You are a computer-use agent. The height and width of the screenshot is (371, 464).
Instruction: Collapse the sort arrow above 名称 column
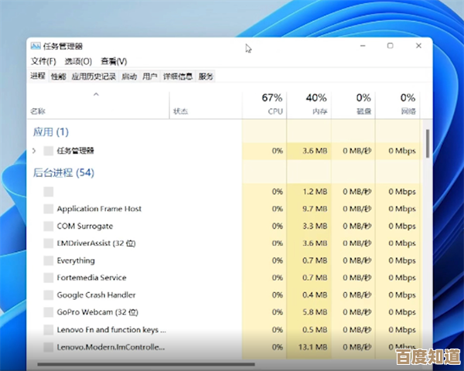pyautogui.click(x=96, y=94)
